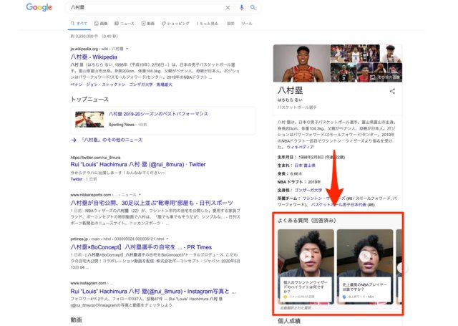Switch to the ショッピング tab
This screenshot has width=458, height=326.
pyautogui.click(x=175, y=24)
